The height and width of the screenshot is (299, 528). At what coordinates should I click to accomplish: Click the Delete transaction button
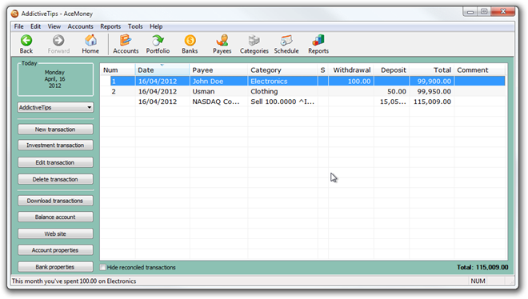pos(55,179)
